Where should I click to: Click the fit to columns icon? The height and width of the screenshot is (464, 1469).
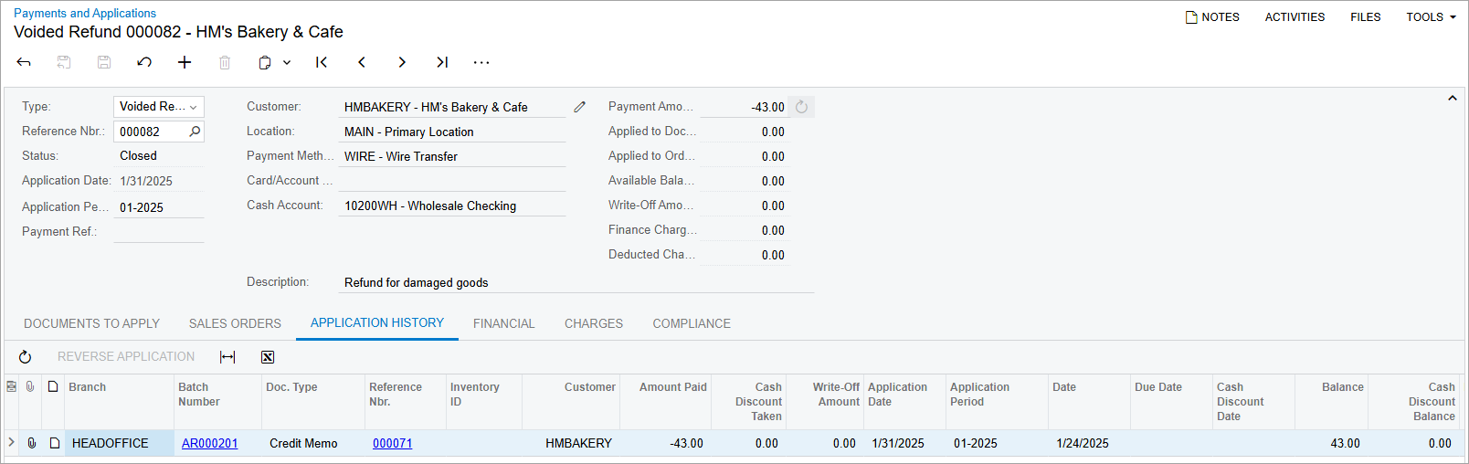coord(227,357)
